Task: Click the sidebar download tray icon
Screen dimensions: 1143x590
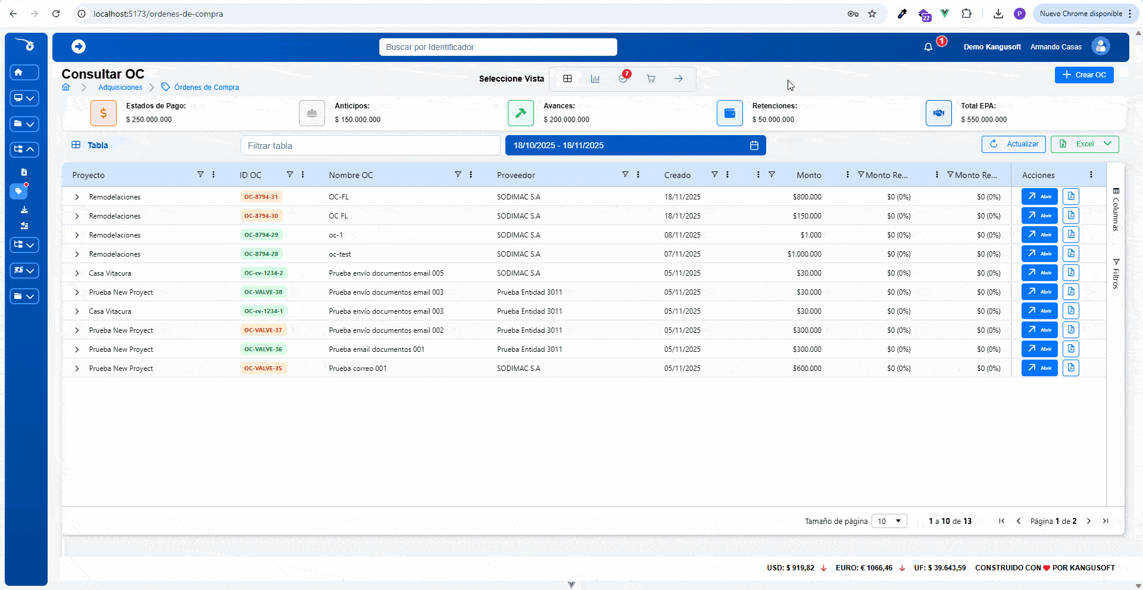Action: [x=24, y=210]
